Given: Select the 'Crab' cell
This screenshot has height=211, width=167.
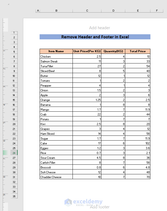Looking at the screenshot, I should (56, 114).
